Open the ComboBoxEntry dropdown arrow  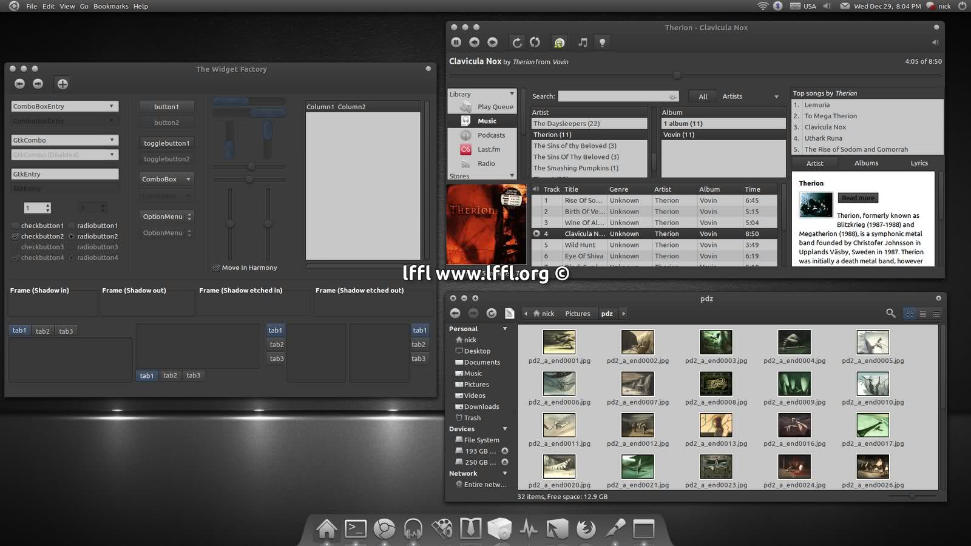tap(112, 106)
